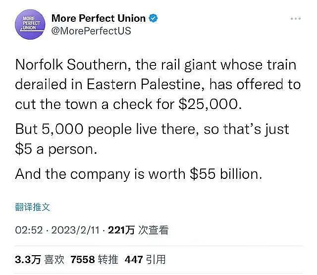Click the tweet text mentioning Norfolk Southern

coord(156,65)
